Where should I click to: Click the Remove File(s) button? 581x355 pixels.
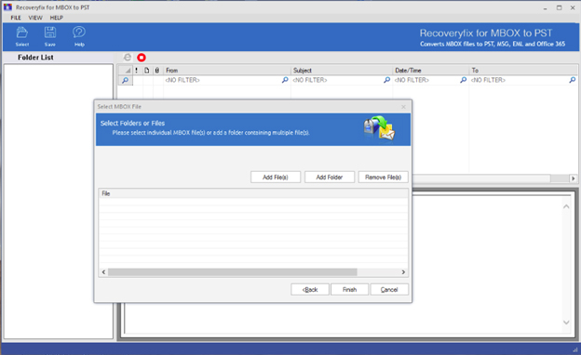pos(383,177)
